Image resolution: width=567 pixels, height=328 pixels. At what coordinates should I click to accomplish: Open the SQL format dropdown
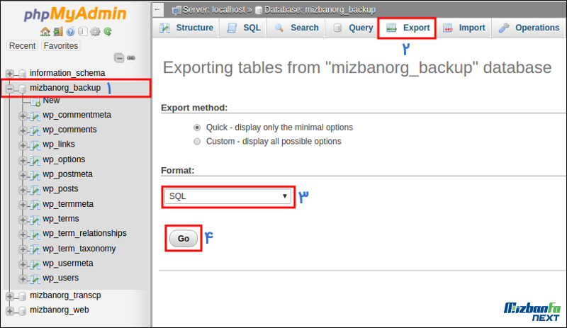pyautogui.click(x=228, y=196)
